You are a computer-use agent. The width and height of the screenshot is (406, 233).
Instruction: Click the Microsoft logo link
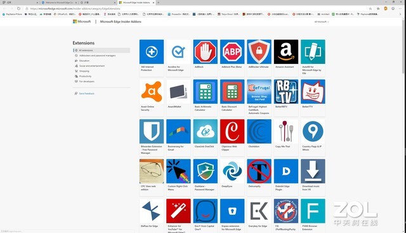point(82,22)
